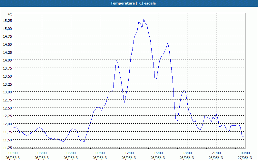Click the 12:00 time axis label
Screen dimensions: 258x161
[129, 153]
